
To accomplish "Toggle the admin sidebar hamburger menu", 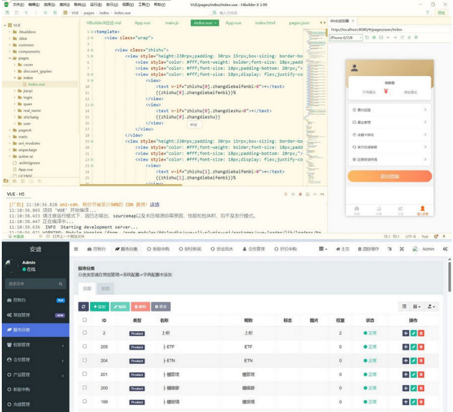I will 76,249.
